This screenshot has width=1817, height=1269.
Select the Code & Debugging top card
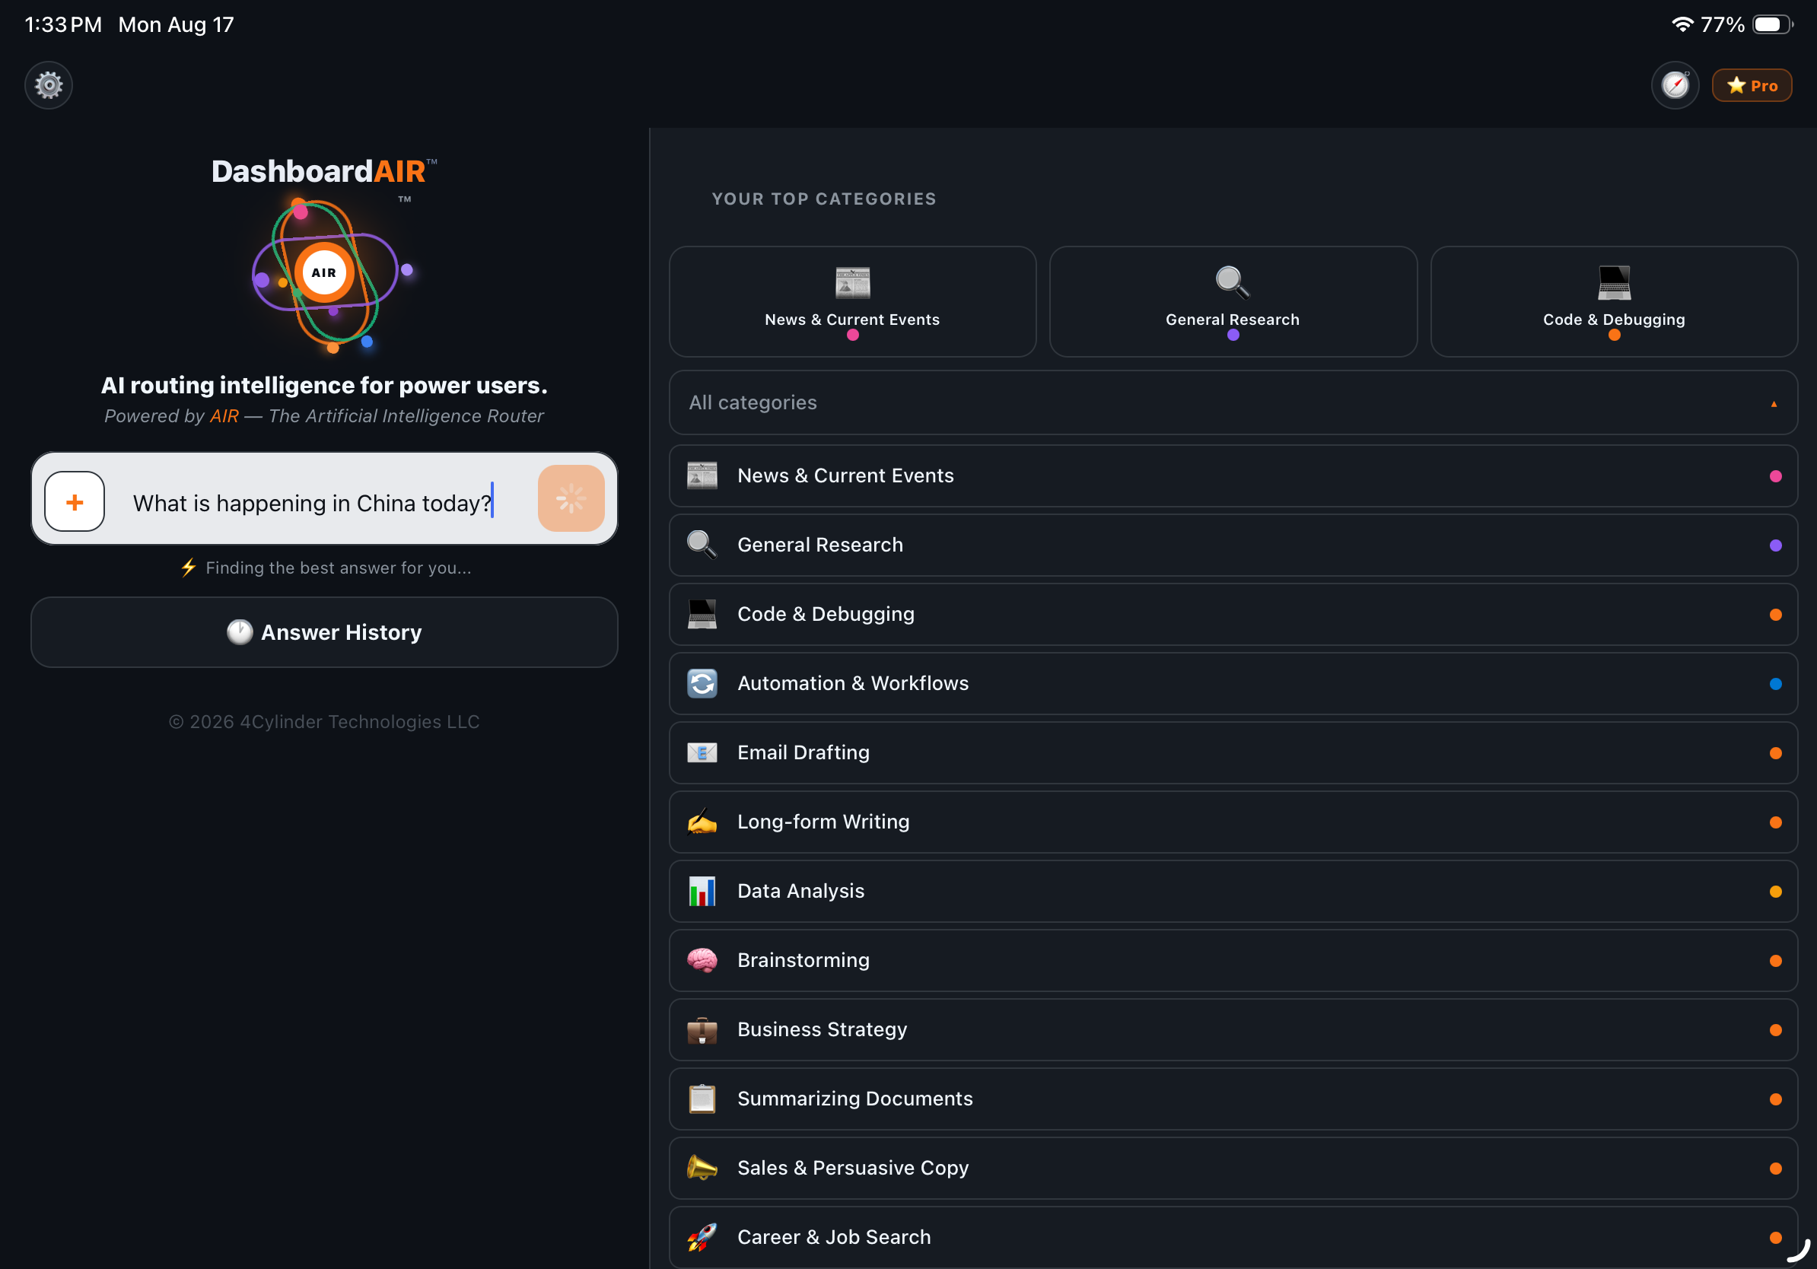1614,301
